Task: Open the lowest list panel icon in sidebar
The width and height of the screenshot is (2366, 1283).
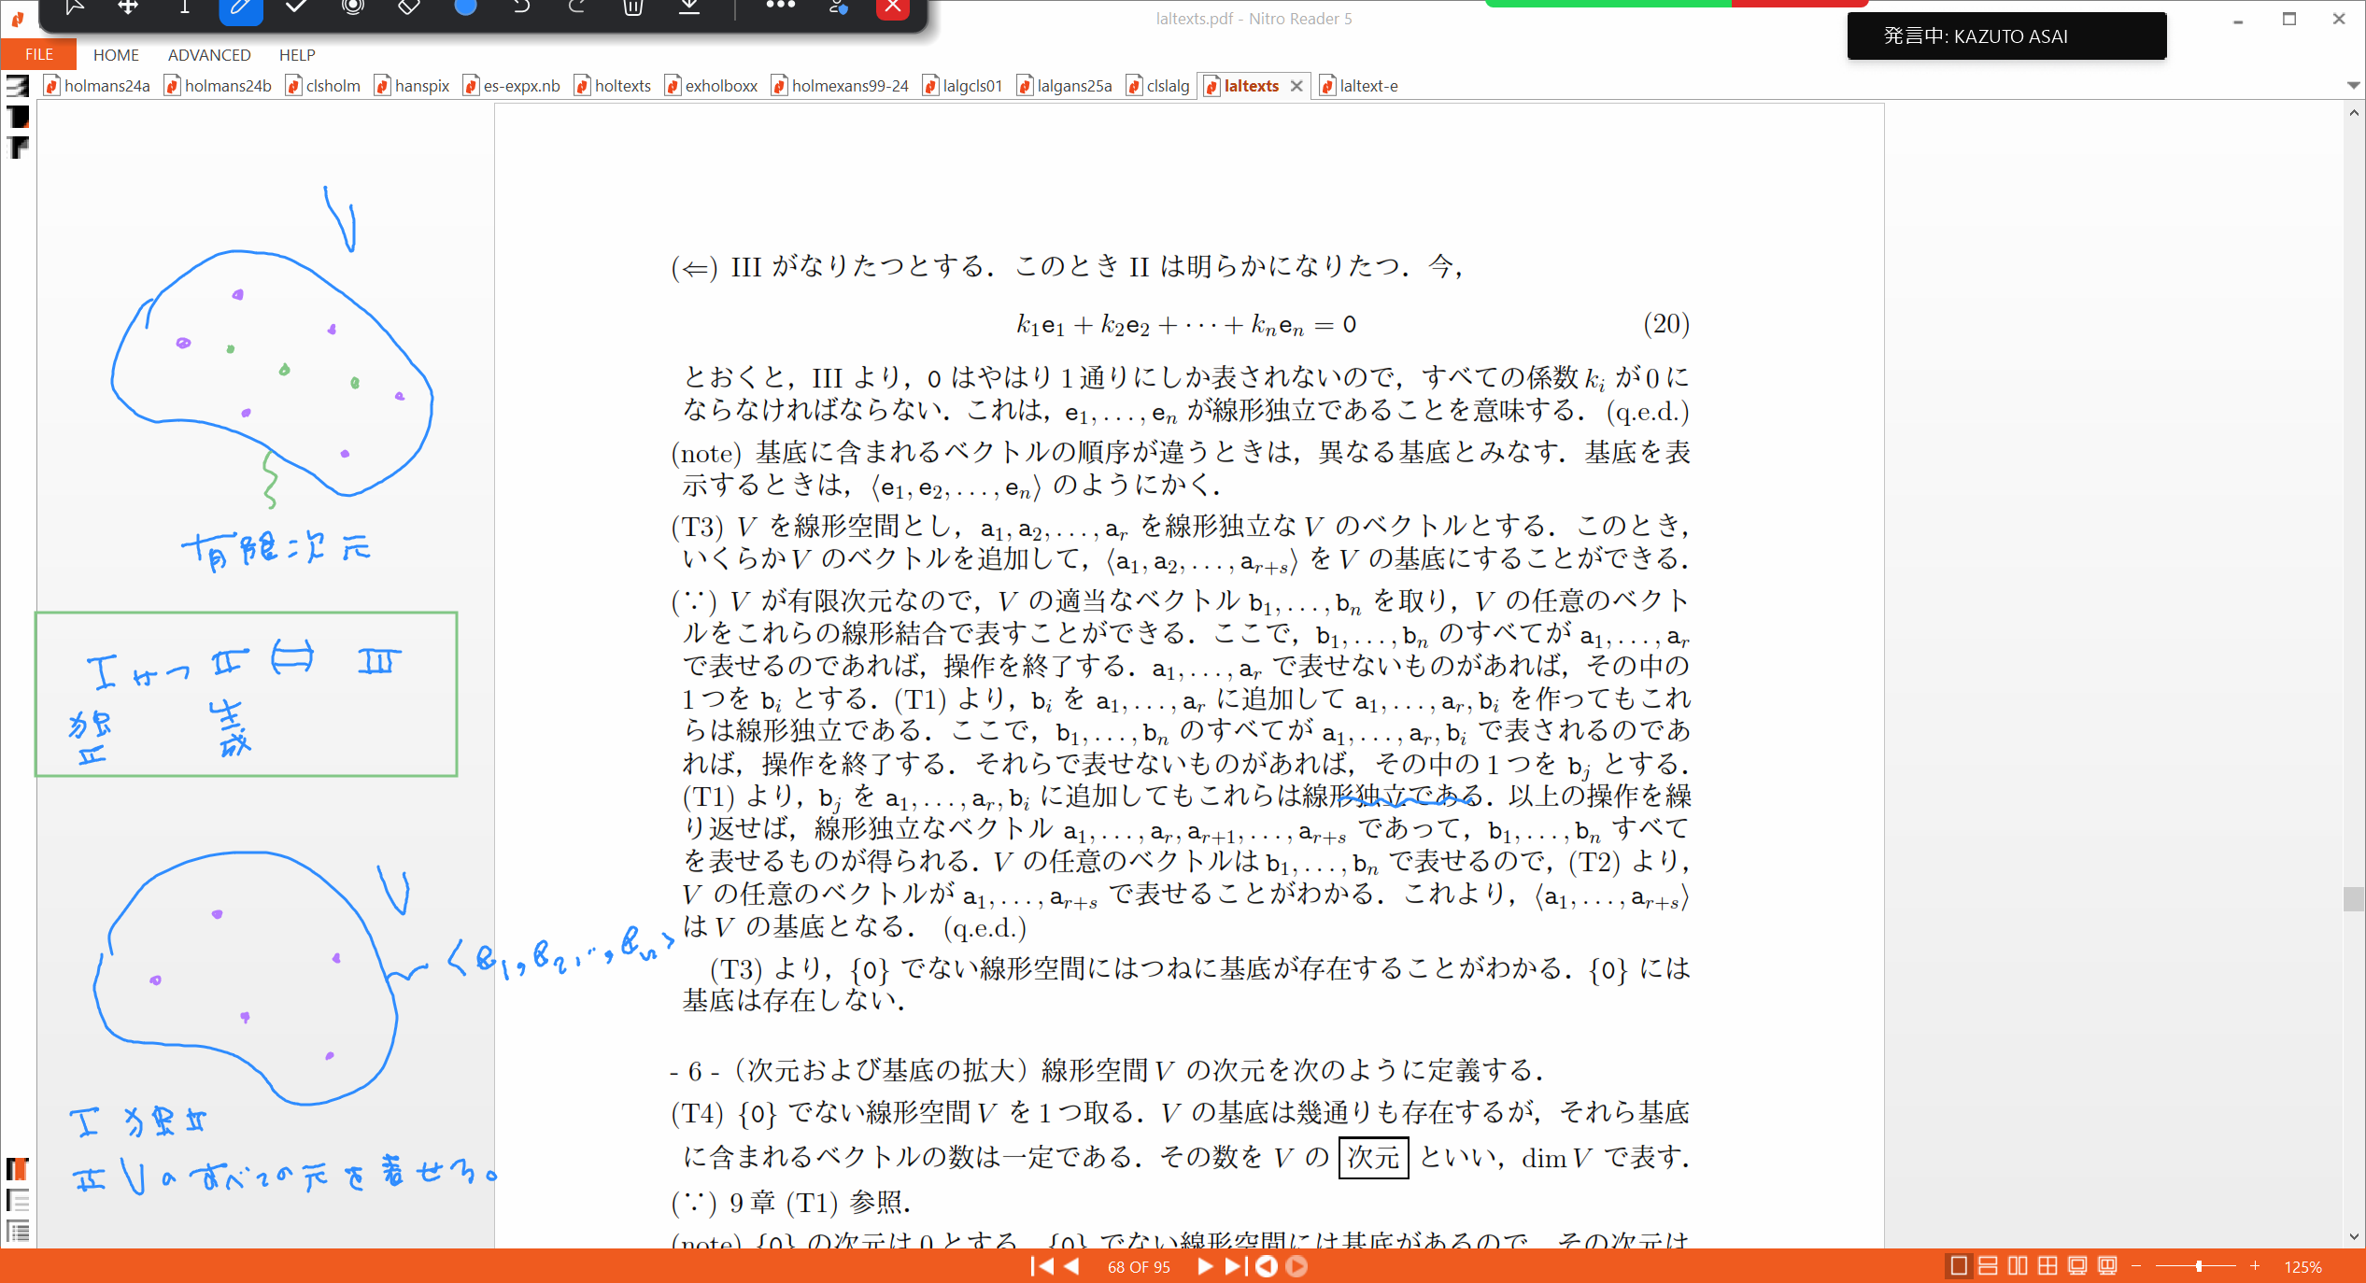Action: 18,1231
